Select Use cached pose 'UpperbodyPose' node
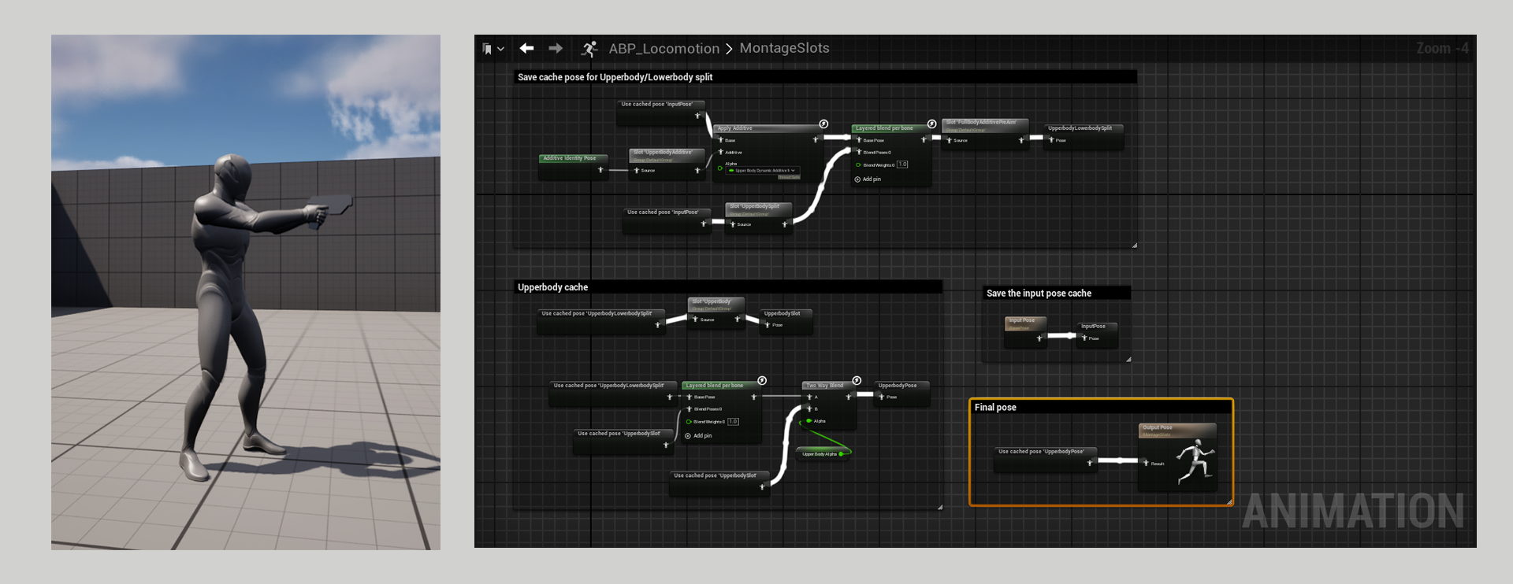 click(1045, 459)
